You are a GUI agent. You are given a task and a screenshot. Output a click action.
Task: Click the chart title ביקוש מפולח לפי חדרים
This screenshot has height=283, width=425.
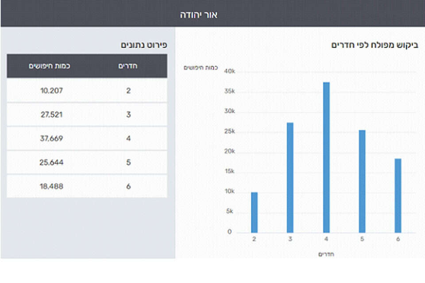pos(375,45)
